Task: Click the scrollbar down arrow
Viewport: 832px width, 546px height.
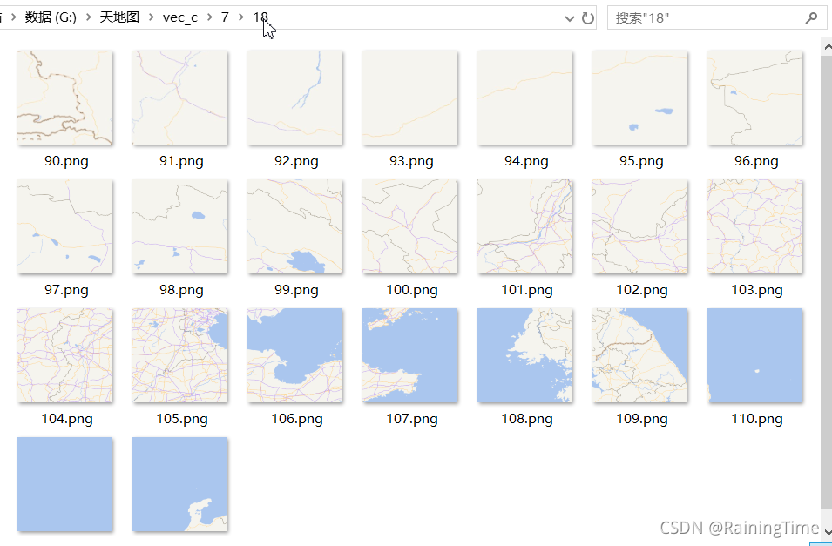Action: click(x=827, y=532)
